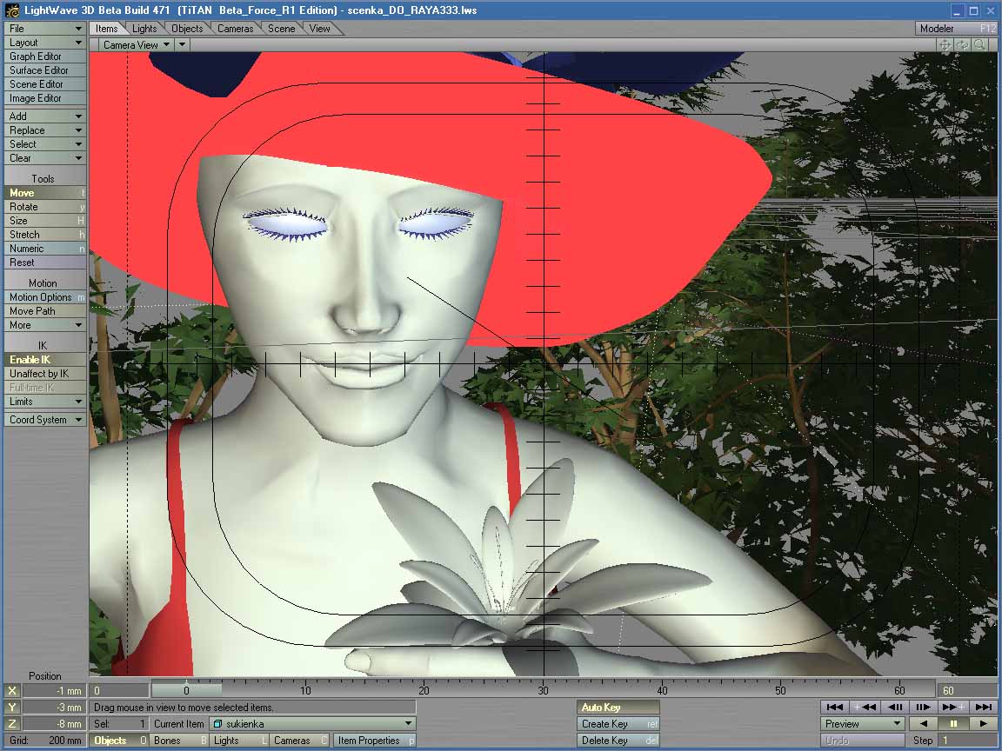Open the Camera View type dropdown
This screenshot has height=751, width=1002.
click(136, 44)
